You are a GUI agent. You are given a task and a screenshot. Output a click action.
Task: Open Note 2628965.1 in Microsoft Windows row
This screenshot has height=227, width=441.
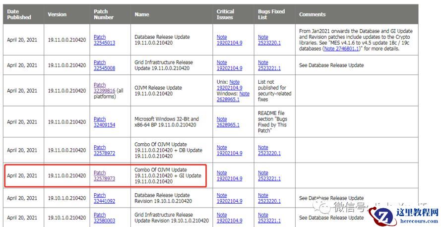pyautogui.click(x=228, y=122)
